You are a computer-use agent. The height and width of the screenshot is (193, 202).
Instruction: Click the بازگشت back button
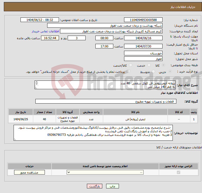[x=95, y=187]
